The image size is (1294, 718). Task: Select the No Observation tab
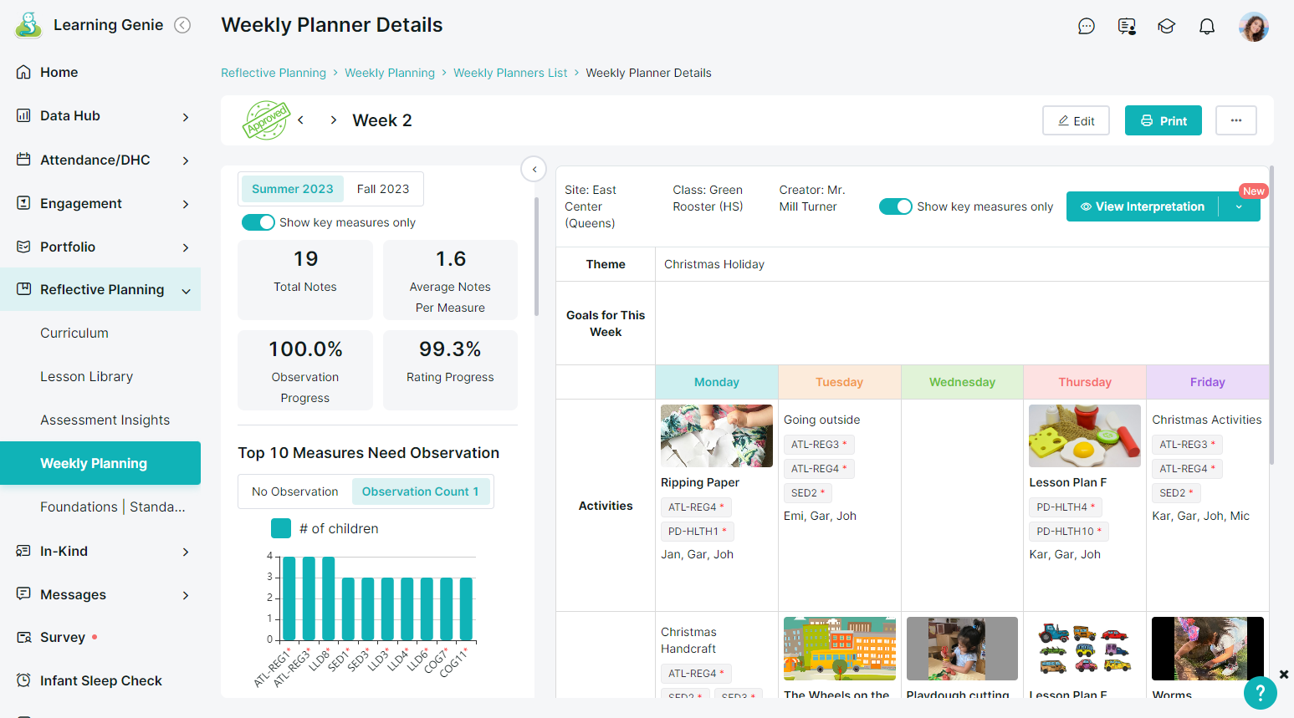(295, 491)
